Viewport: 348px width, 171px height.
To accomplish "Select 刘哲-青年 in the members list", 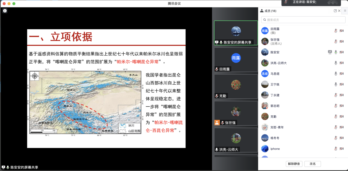I will coord(277,127).
